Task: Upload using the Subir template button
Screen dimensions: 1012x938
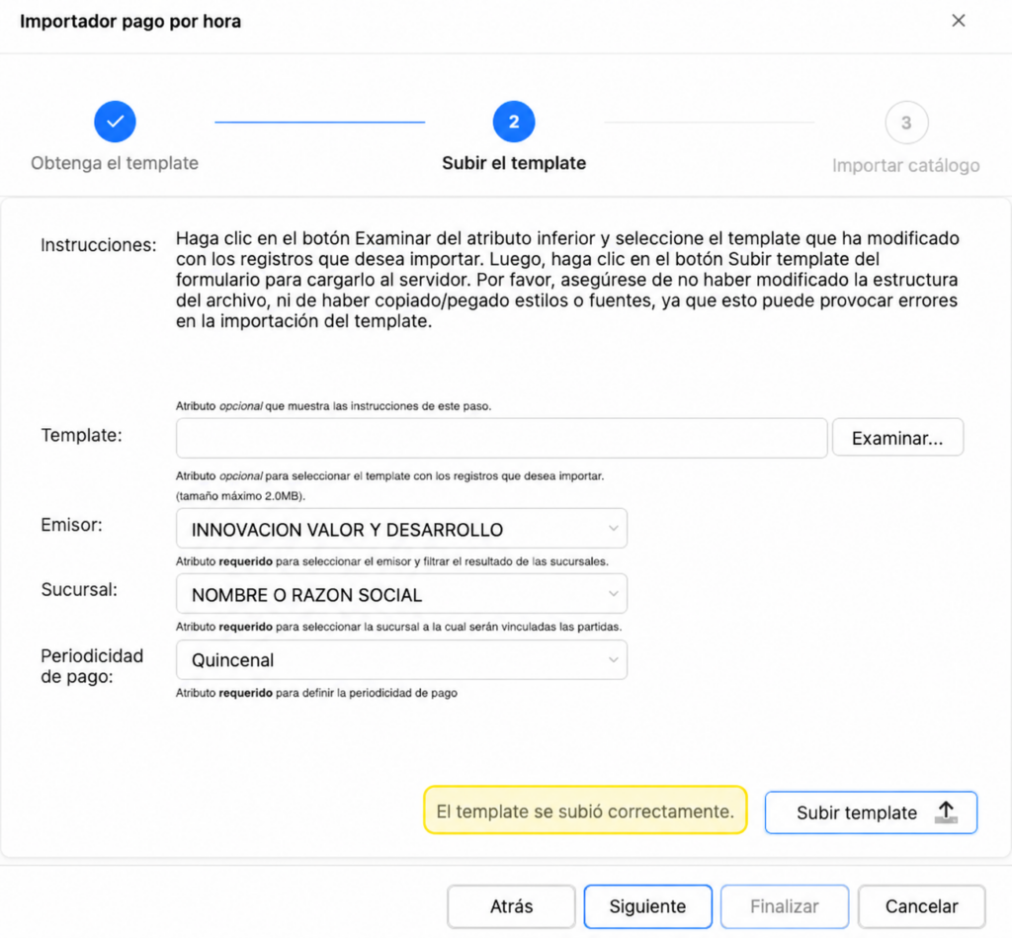Action: click(871, 812)
